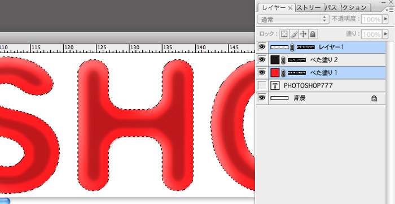Click the T icon of PHOTOSHOP777 layer
Viewport: 395px width, 204px height.
pyautogui.click(x=275, y=86)
